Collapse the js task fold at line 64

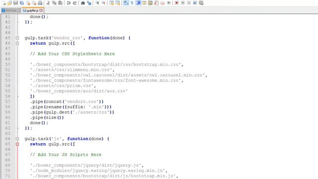[x=17, y=139]
